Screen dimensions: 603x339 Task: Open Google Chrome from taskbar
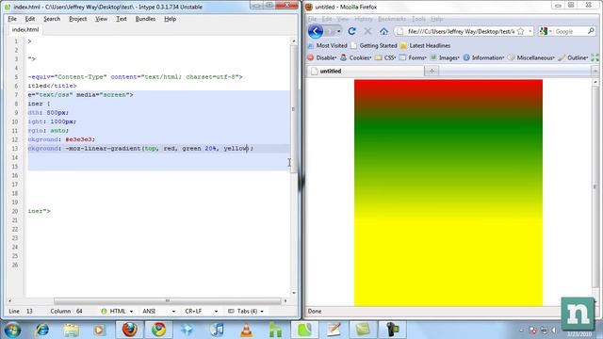pyautogui.click(x=158, y=330)
